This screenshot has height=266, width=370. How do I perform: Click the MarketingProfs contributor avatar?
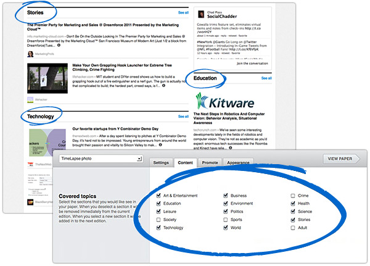30,54
